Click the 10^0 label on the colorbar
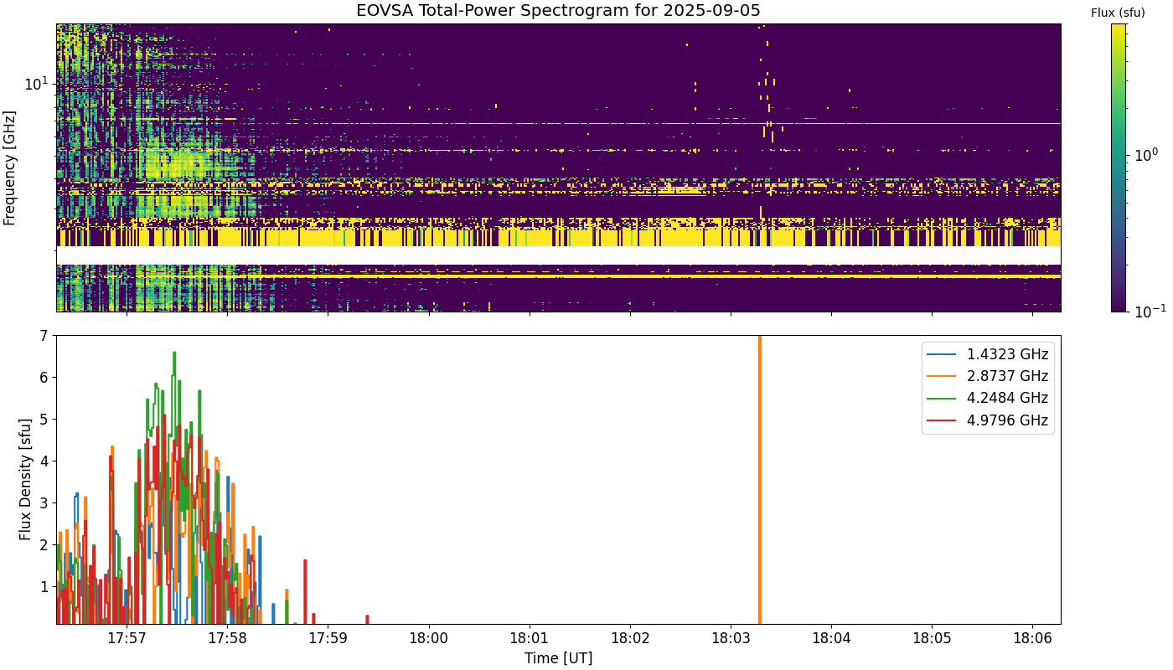This screenshot has width=1173, height=670. point(1145,154)
